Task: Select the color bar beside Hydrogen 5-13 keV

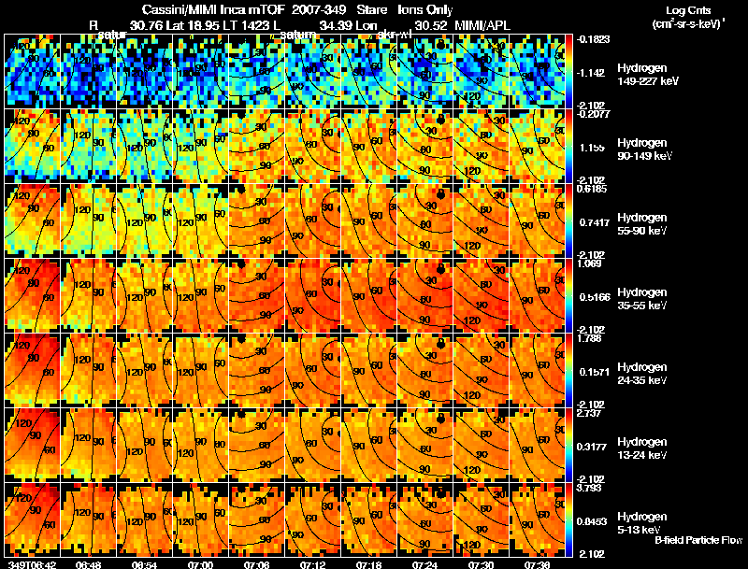Action: (568, 519)
